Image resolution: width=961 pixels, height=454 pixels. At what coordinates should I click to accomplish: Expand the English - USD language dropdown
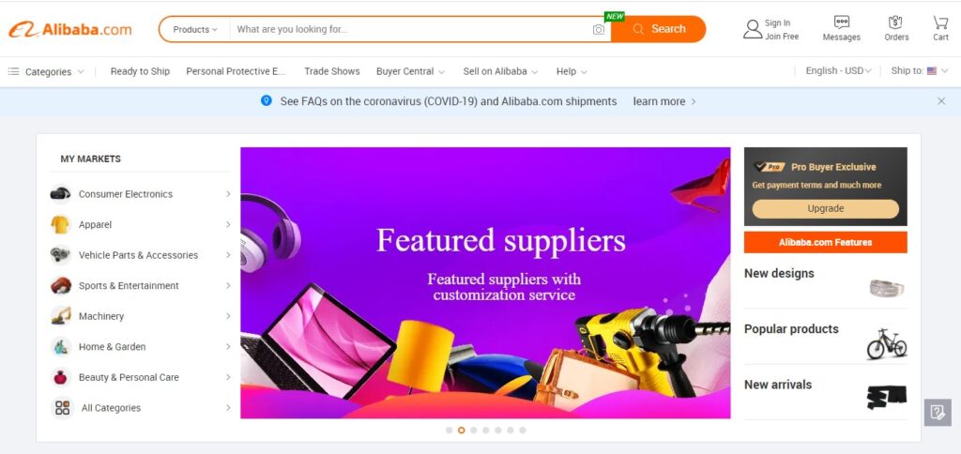pyautogui.click(x=838, y=71)
